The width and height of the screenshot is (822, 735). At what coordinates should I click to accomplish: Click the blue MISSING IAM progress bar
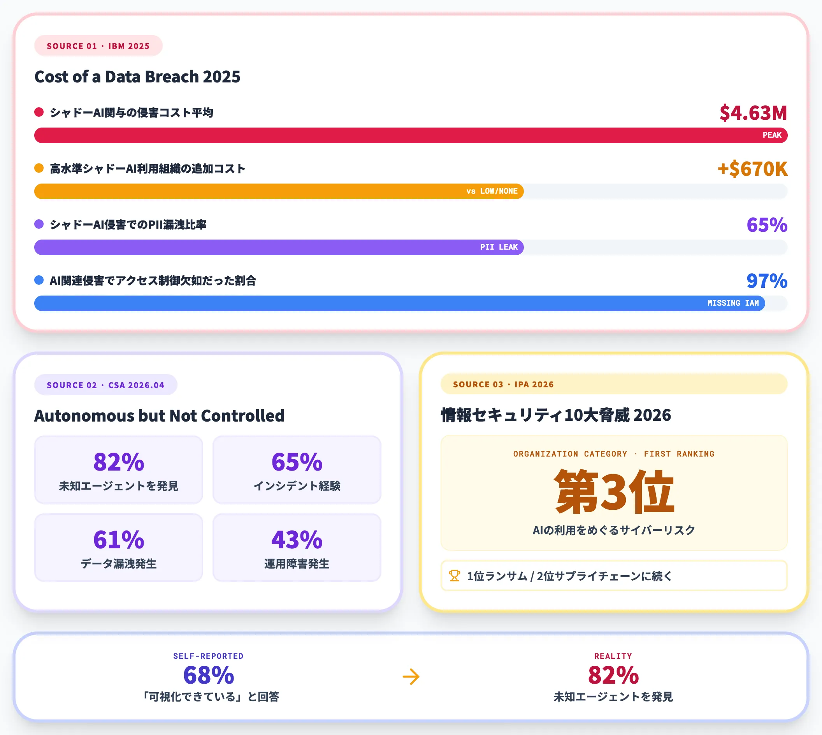[x=399, y=303]
